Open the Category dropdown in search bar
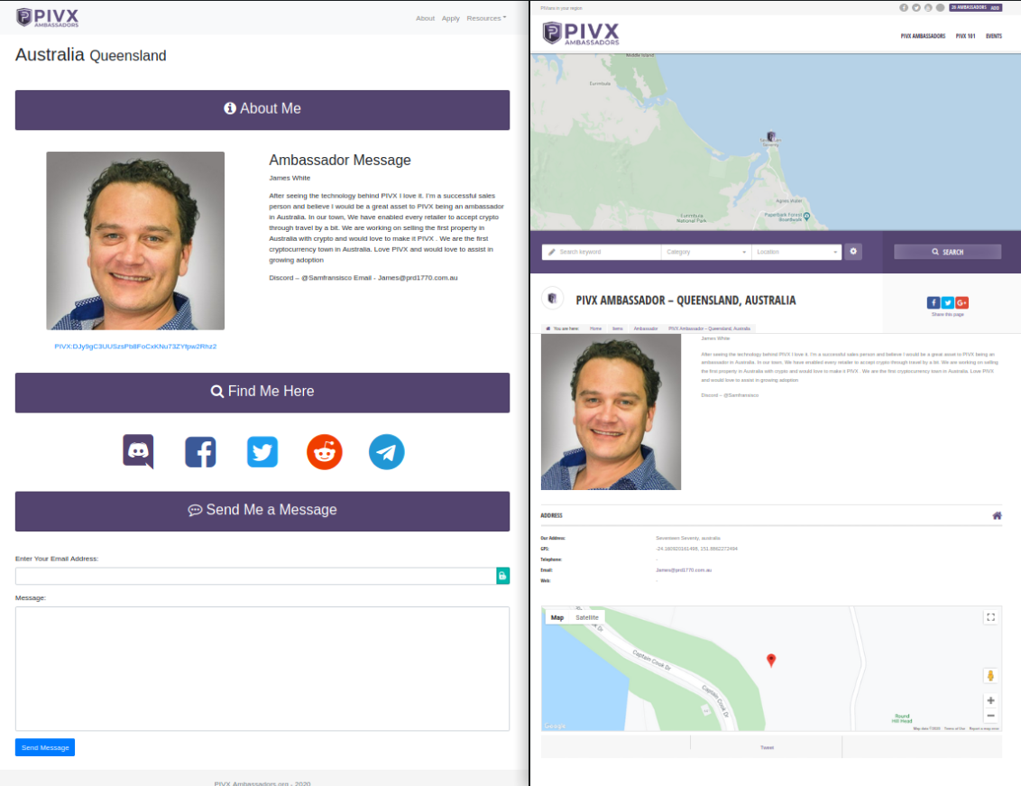Screen dimensions: 1021x786 [706, 252]
